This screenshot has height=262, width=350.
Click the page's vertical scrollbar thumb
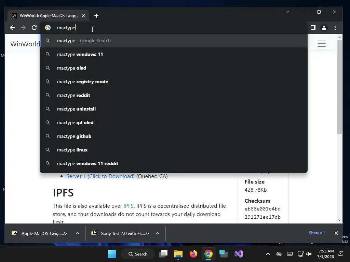click(339, 87)
